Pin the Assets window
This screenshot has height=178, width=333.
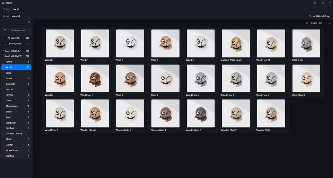(315, 3)
